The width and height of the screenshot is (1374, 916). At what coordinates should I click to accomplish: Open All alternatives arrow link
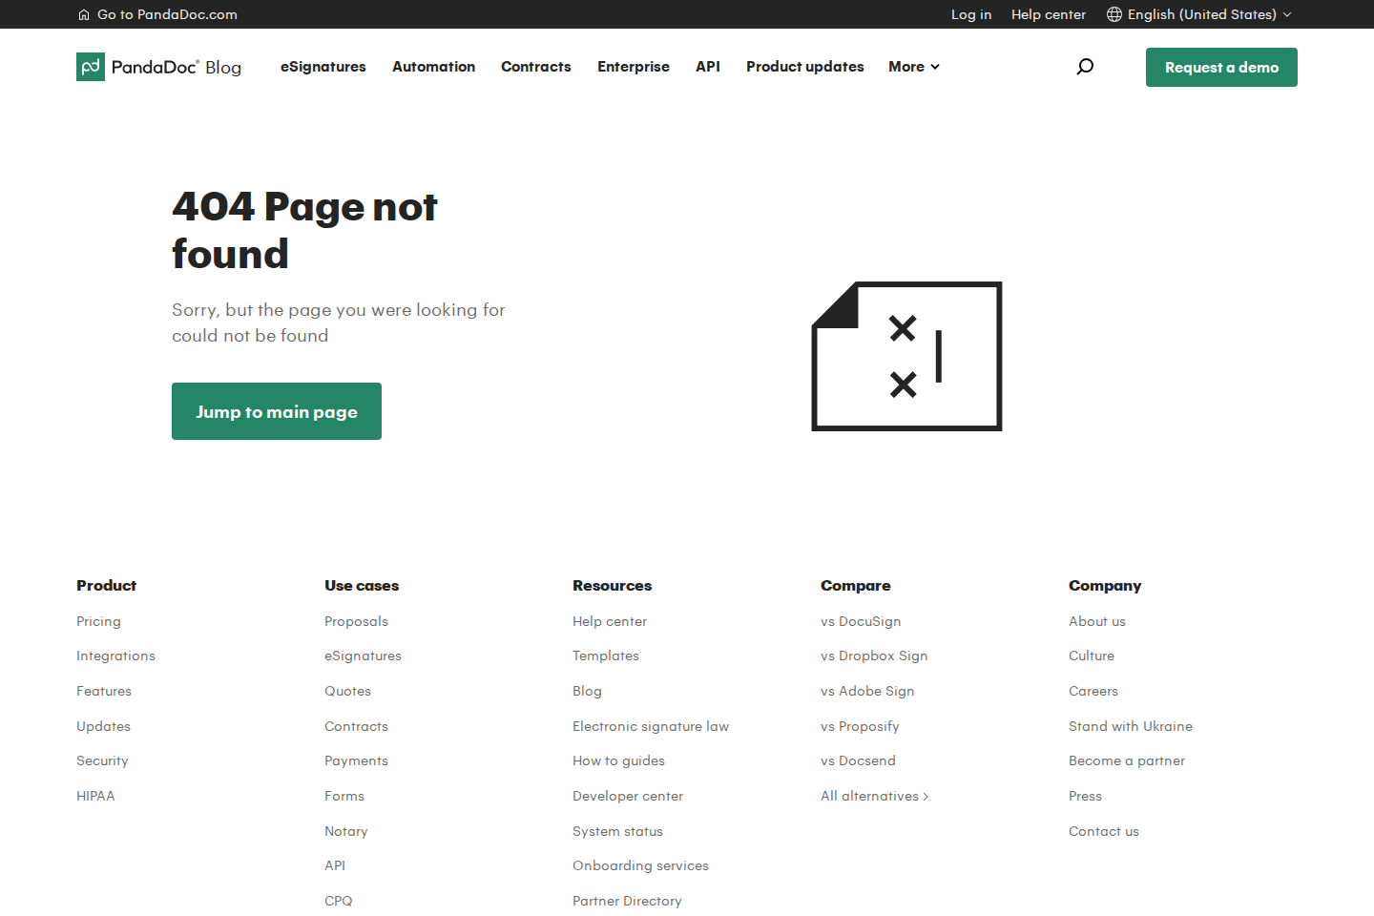874,796
